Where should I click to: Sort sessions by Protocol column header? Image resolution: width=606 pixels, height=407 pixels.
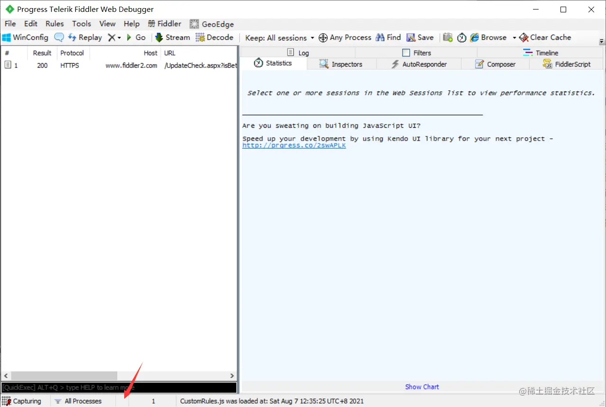pyautogui.click(x=73, y=53)
